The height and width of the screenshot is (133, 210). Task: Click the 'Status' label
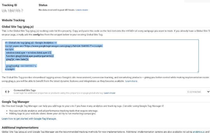[x=43, y=5]
